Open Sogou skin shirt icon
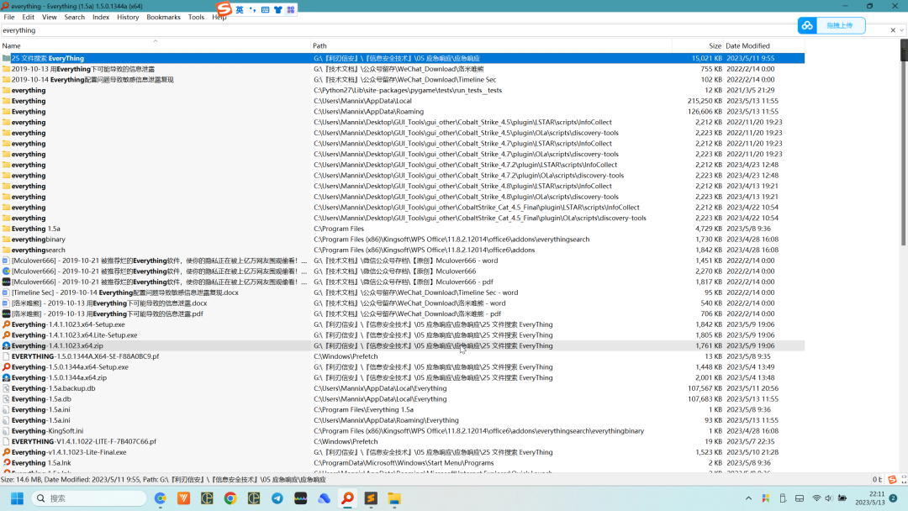 click(278, 10)
